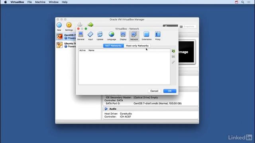
Task: Open the File menu
Action: coord(29,2)
